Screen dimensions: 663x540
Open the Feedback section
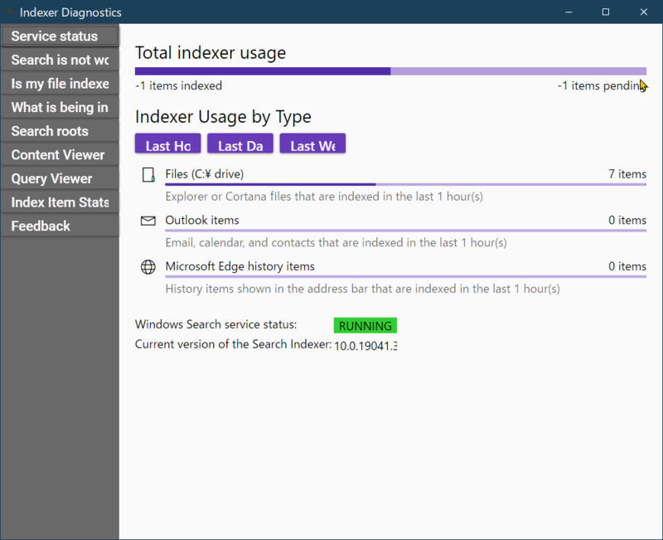(60, 226)
